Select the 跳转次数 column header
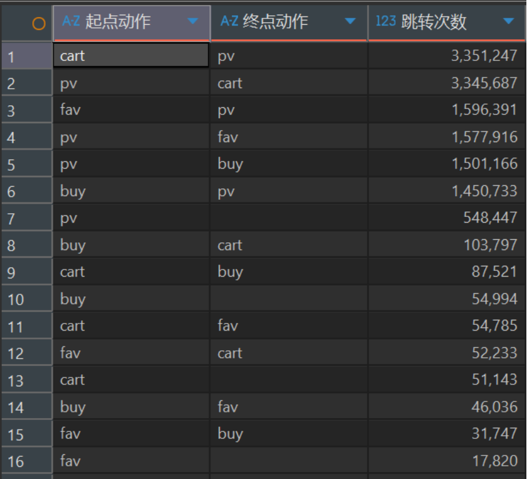This screenshot has width=527, height=479. click(446, 22)
